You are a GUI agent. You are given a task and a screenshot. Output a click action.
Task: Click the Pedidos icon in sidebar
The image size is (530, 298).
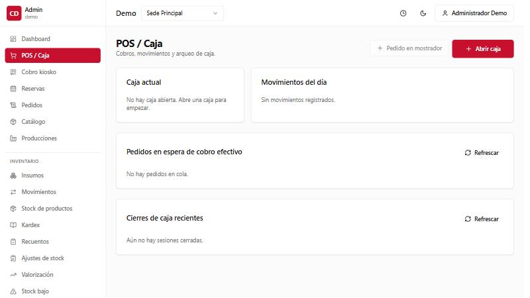[13, 105]
